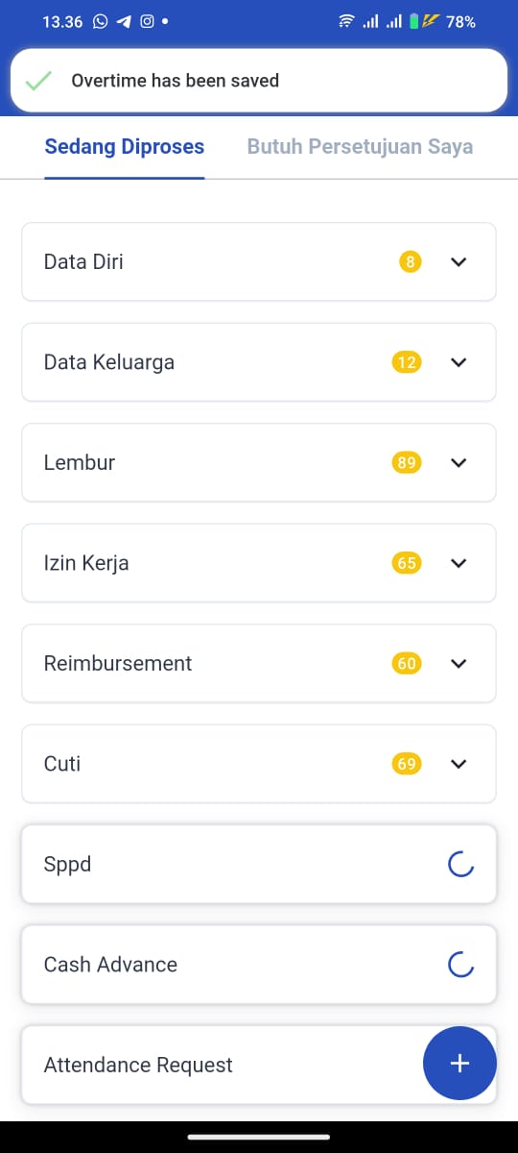Tap the green checkmark in the notification
Viewport: 518px width, 1153px height.
coord(38,81)
